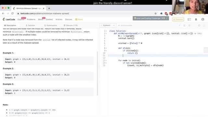
Task: Click the shield extension icon in browser toolbar
Action: [x=161, y=13]
